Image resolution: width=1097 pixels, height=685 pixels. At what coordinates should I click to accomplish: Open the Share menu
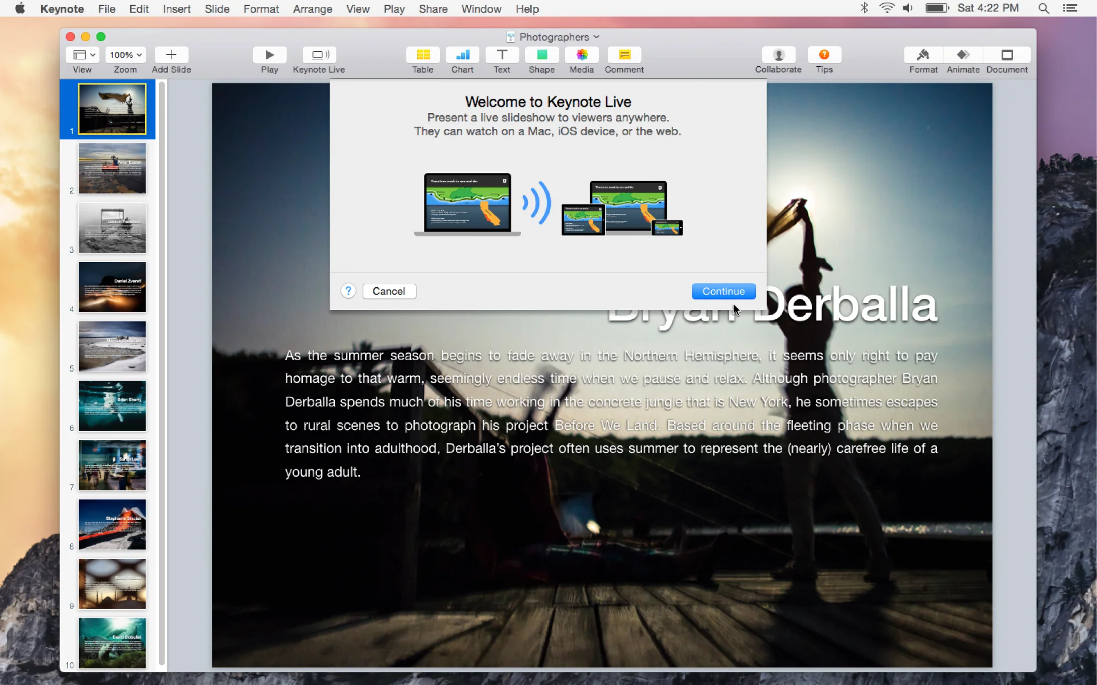point(433,9)
